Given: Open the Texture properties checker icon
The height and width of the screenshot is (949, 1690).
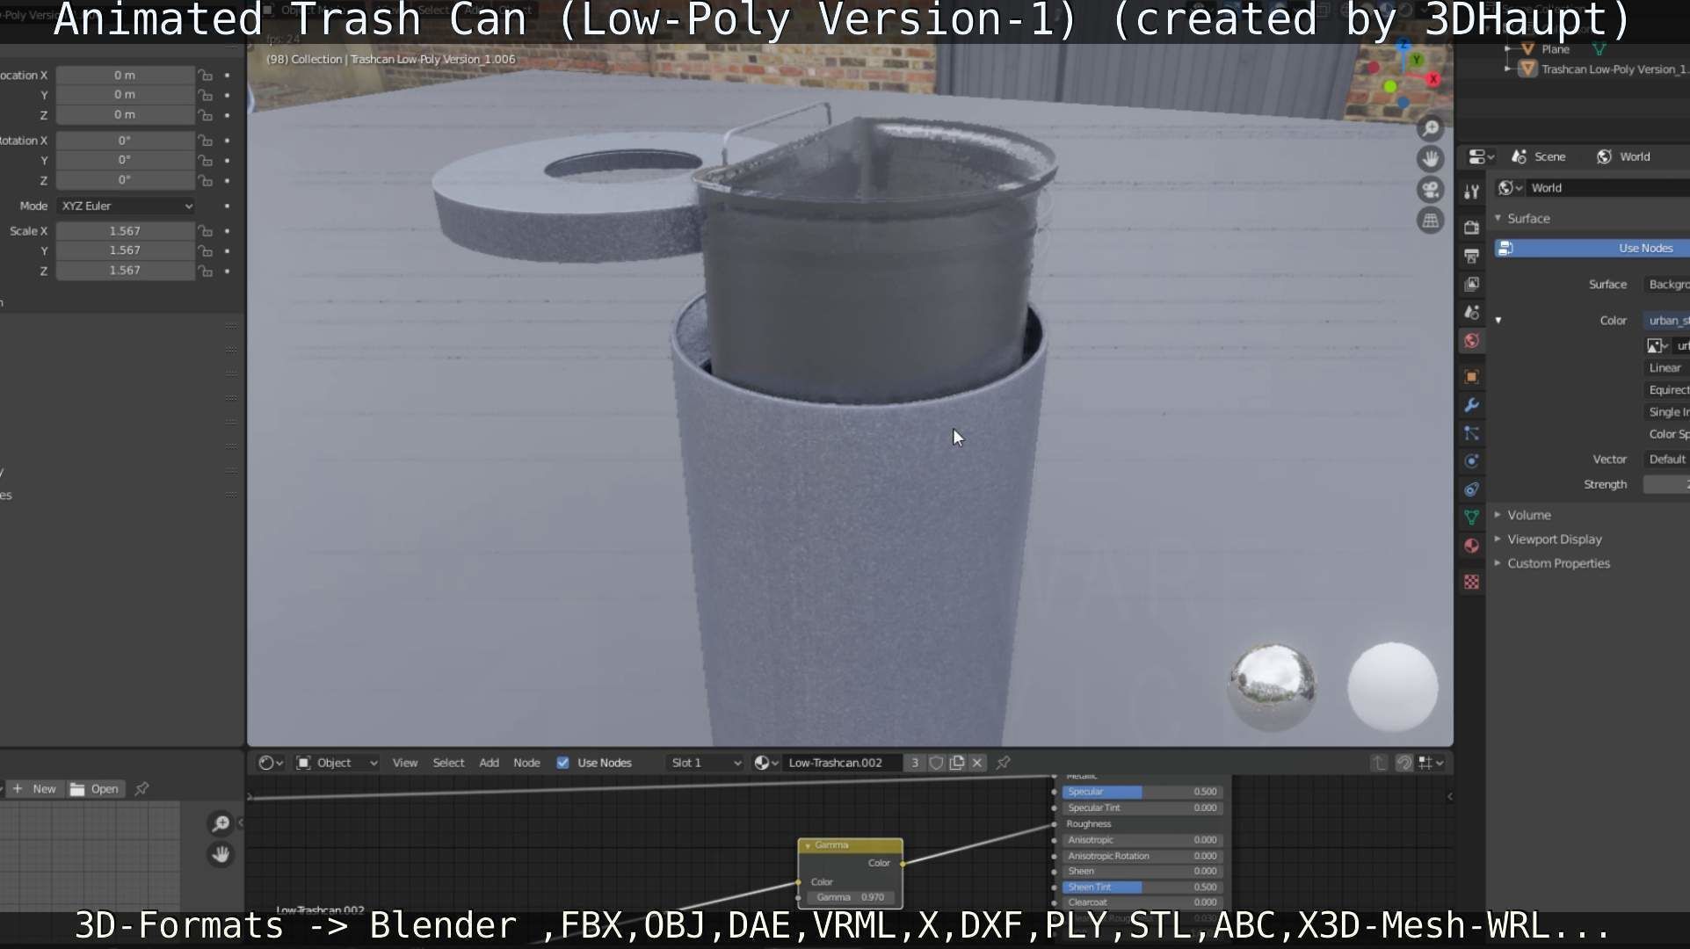Looking at the screenshot, I should click(x=1471, y=582).
